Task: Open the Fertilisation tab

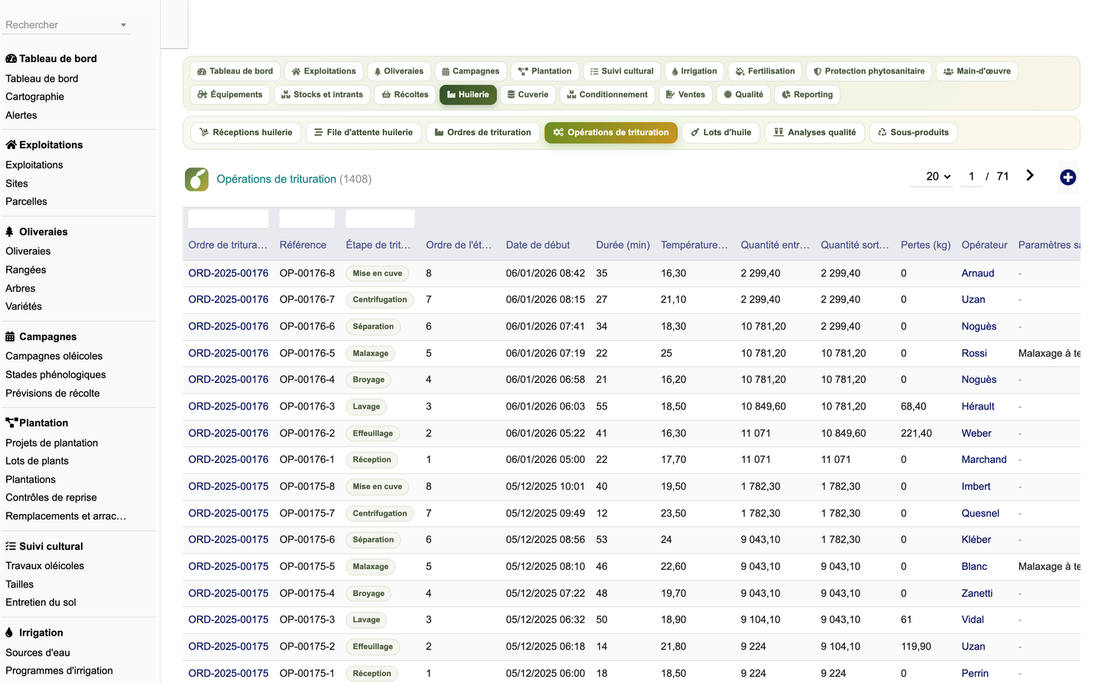Action: [x=765, y=71]
